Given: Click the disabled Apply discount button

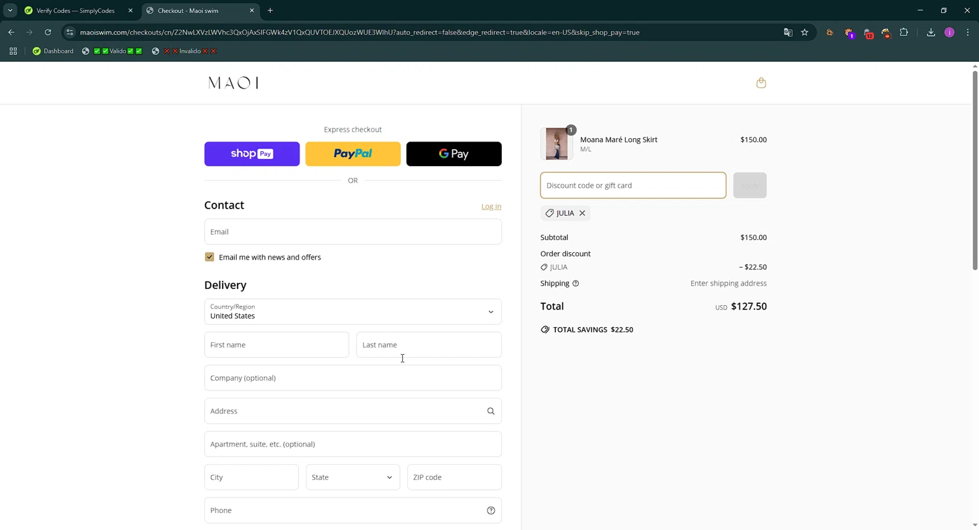Looking at the screenshot, I should [749, 185].
